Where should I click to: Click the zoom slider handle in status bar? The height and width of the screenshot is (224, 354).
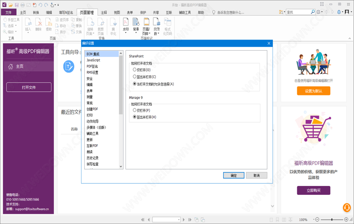coord(332,220)
